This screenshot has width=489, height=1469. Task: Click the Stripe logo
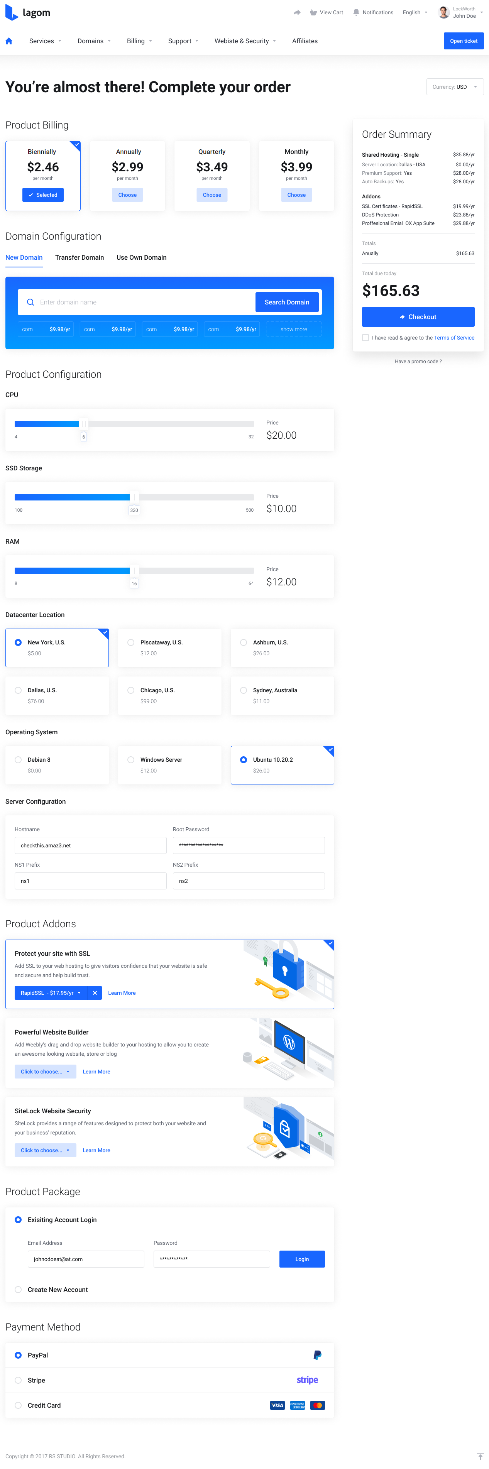(308, 1380)
